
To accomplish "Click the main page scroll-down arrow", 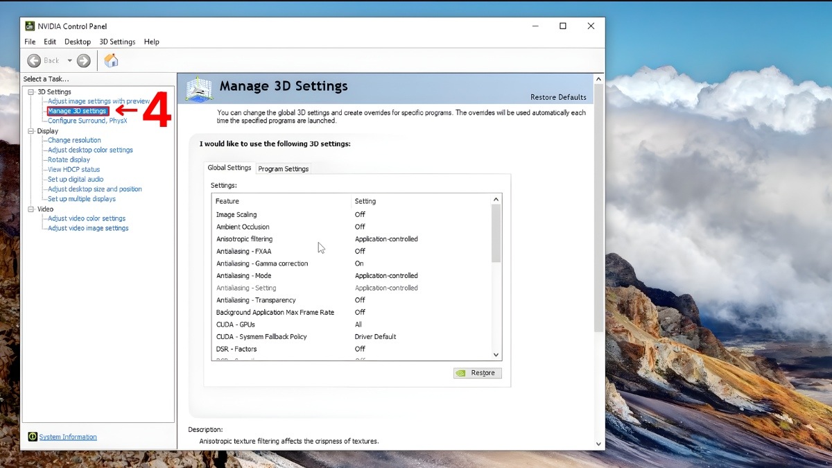I will [599, 444].
